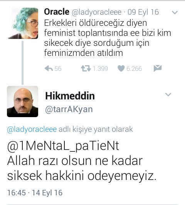
Task: Like Oracle's tweet with the heart icon
Action: pyautogui.click(x=121, y=68)
